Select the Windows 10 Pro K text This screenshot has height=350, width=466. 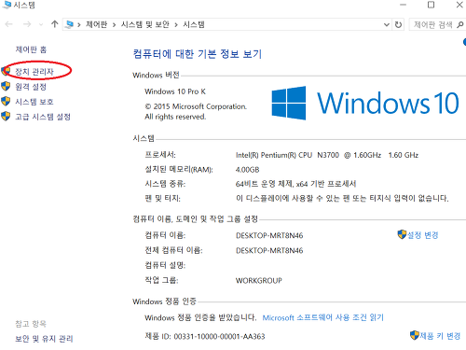tap(175, 91)
